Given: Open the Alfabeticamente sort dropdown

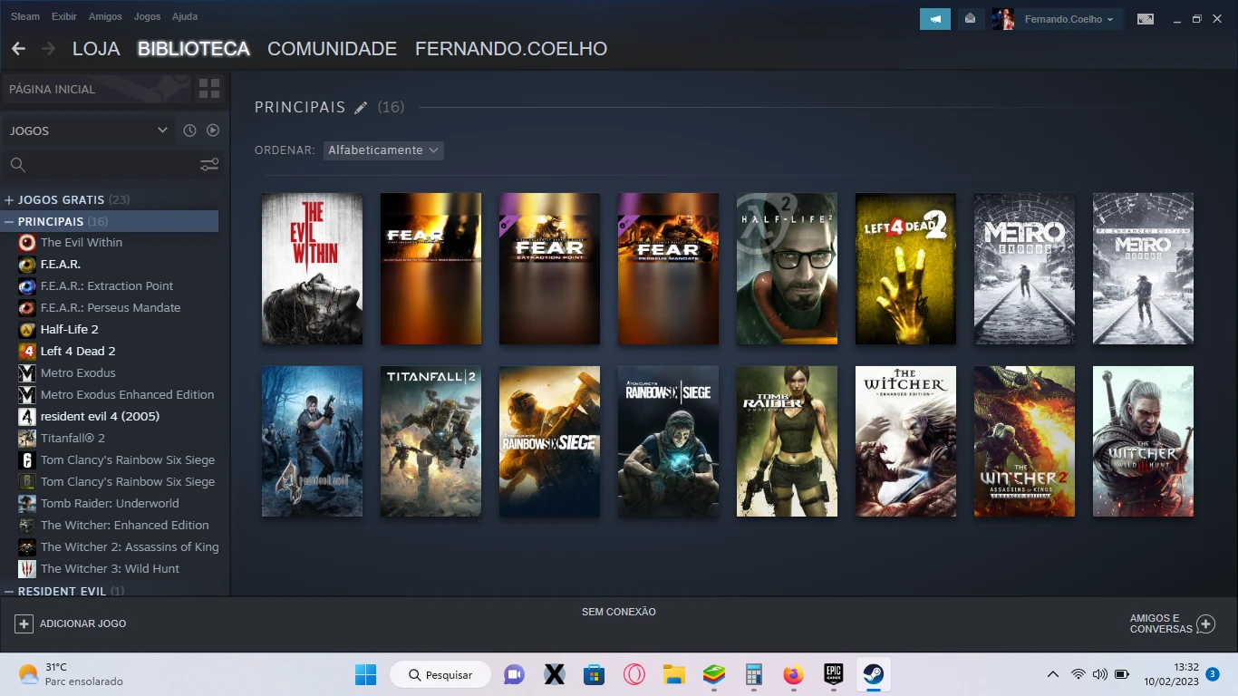Looking at the screenshot, I should pyautogui.click(x=383, y=150).
